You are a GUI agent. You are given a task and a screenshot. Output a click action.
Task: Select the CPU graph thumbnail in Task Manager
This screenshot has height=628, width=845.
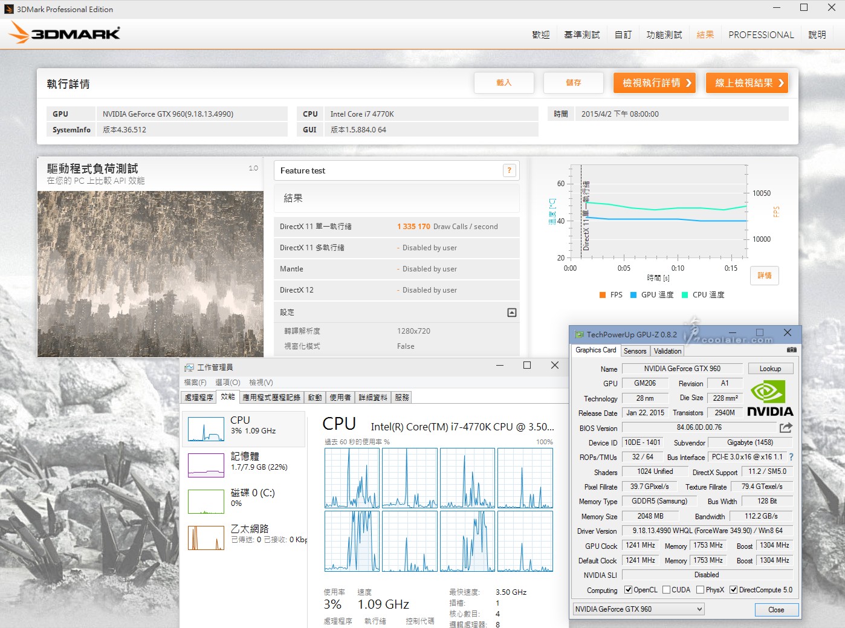[206, 429]
